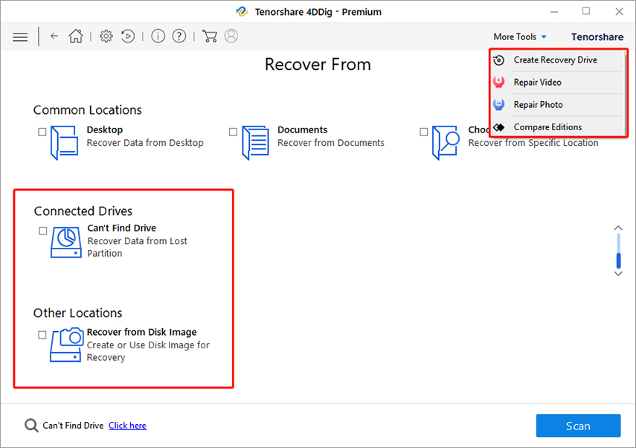Image resolution: width=636 pixels, height=448 pixels.
Task: Click the scroll down arrow
Action: pos(618,274)
